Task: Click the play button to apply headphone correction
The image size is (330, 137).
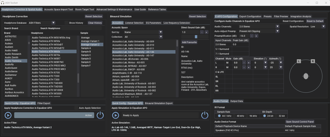Action: pos(8,115)
